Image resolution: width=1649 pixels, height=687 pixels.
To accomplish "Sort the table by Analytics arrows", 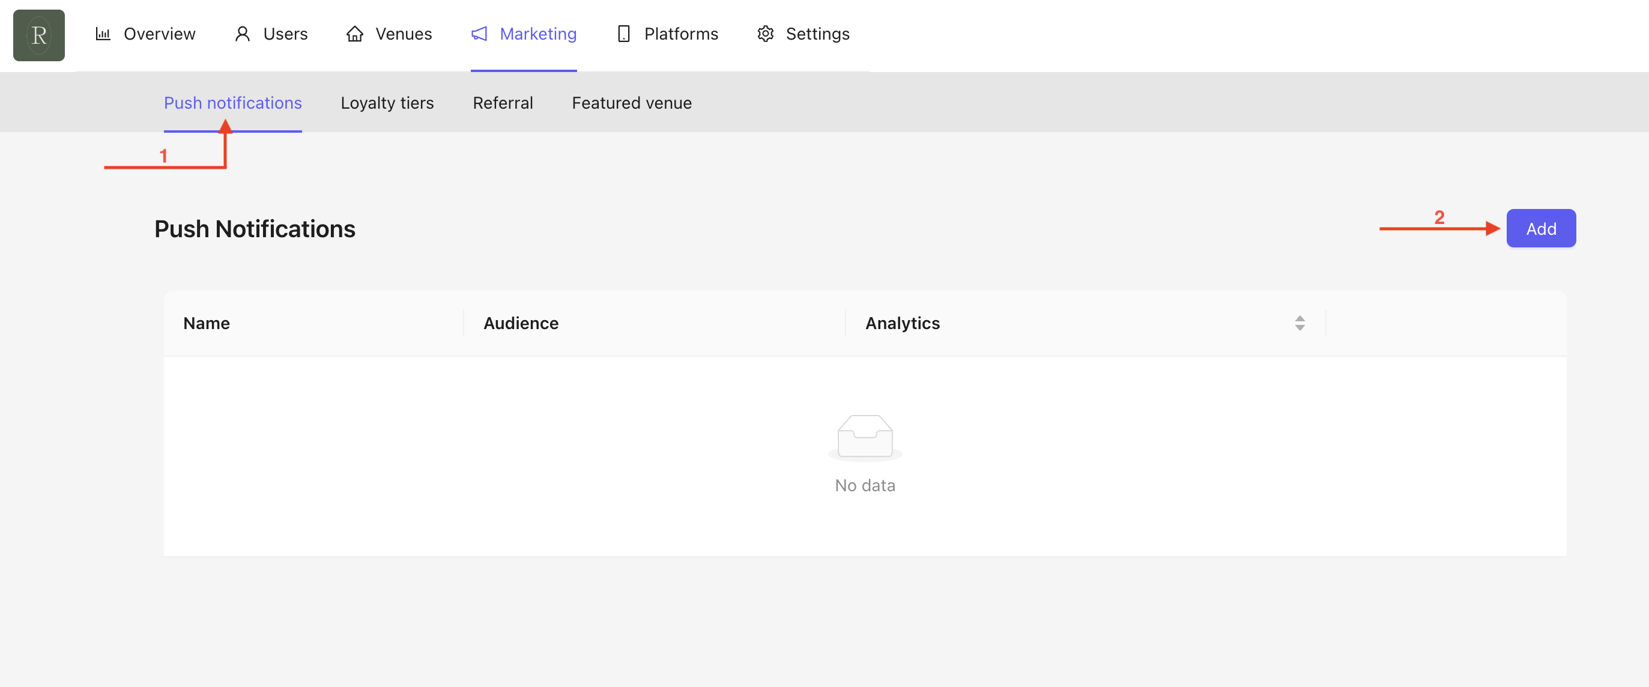I will click(1299, 323).
